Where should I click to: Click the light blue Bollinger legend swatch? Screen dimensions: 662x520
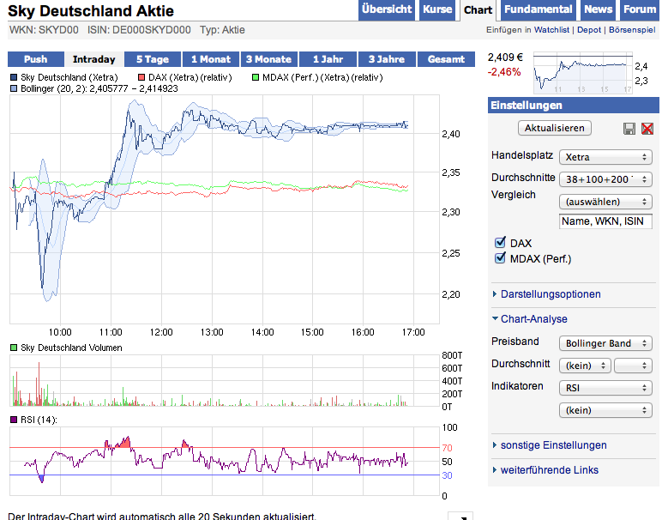coord(14,88)
